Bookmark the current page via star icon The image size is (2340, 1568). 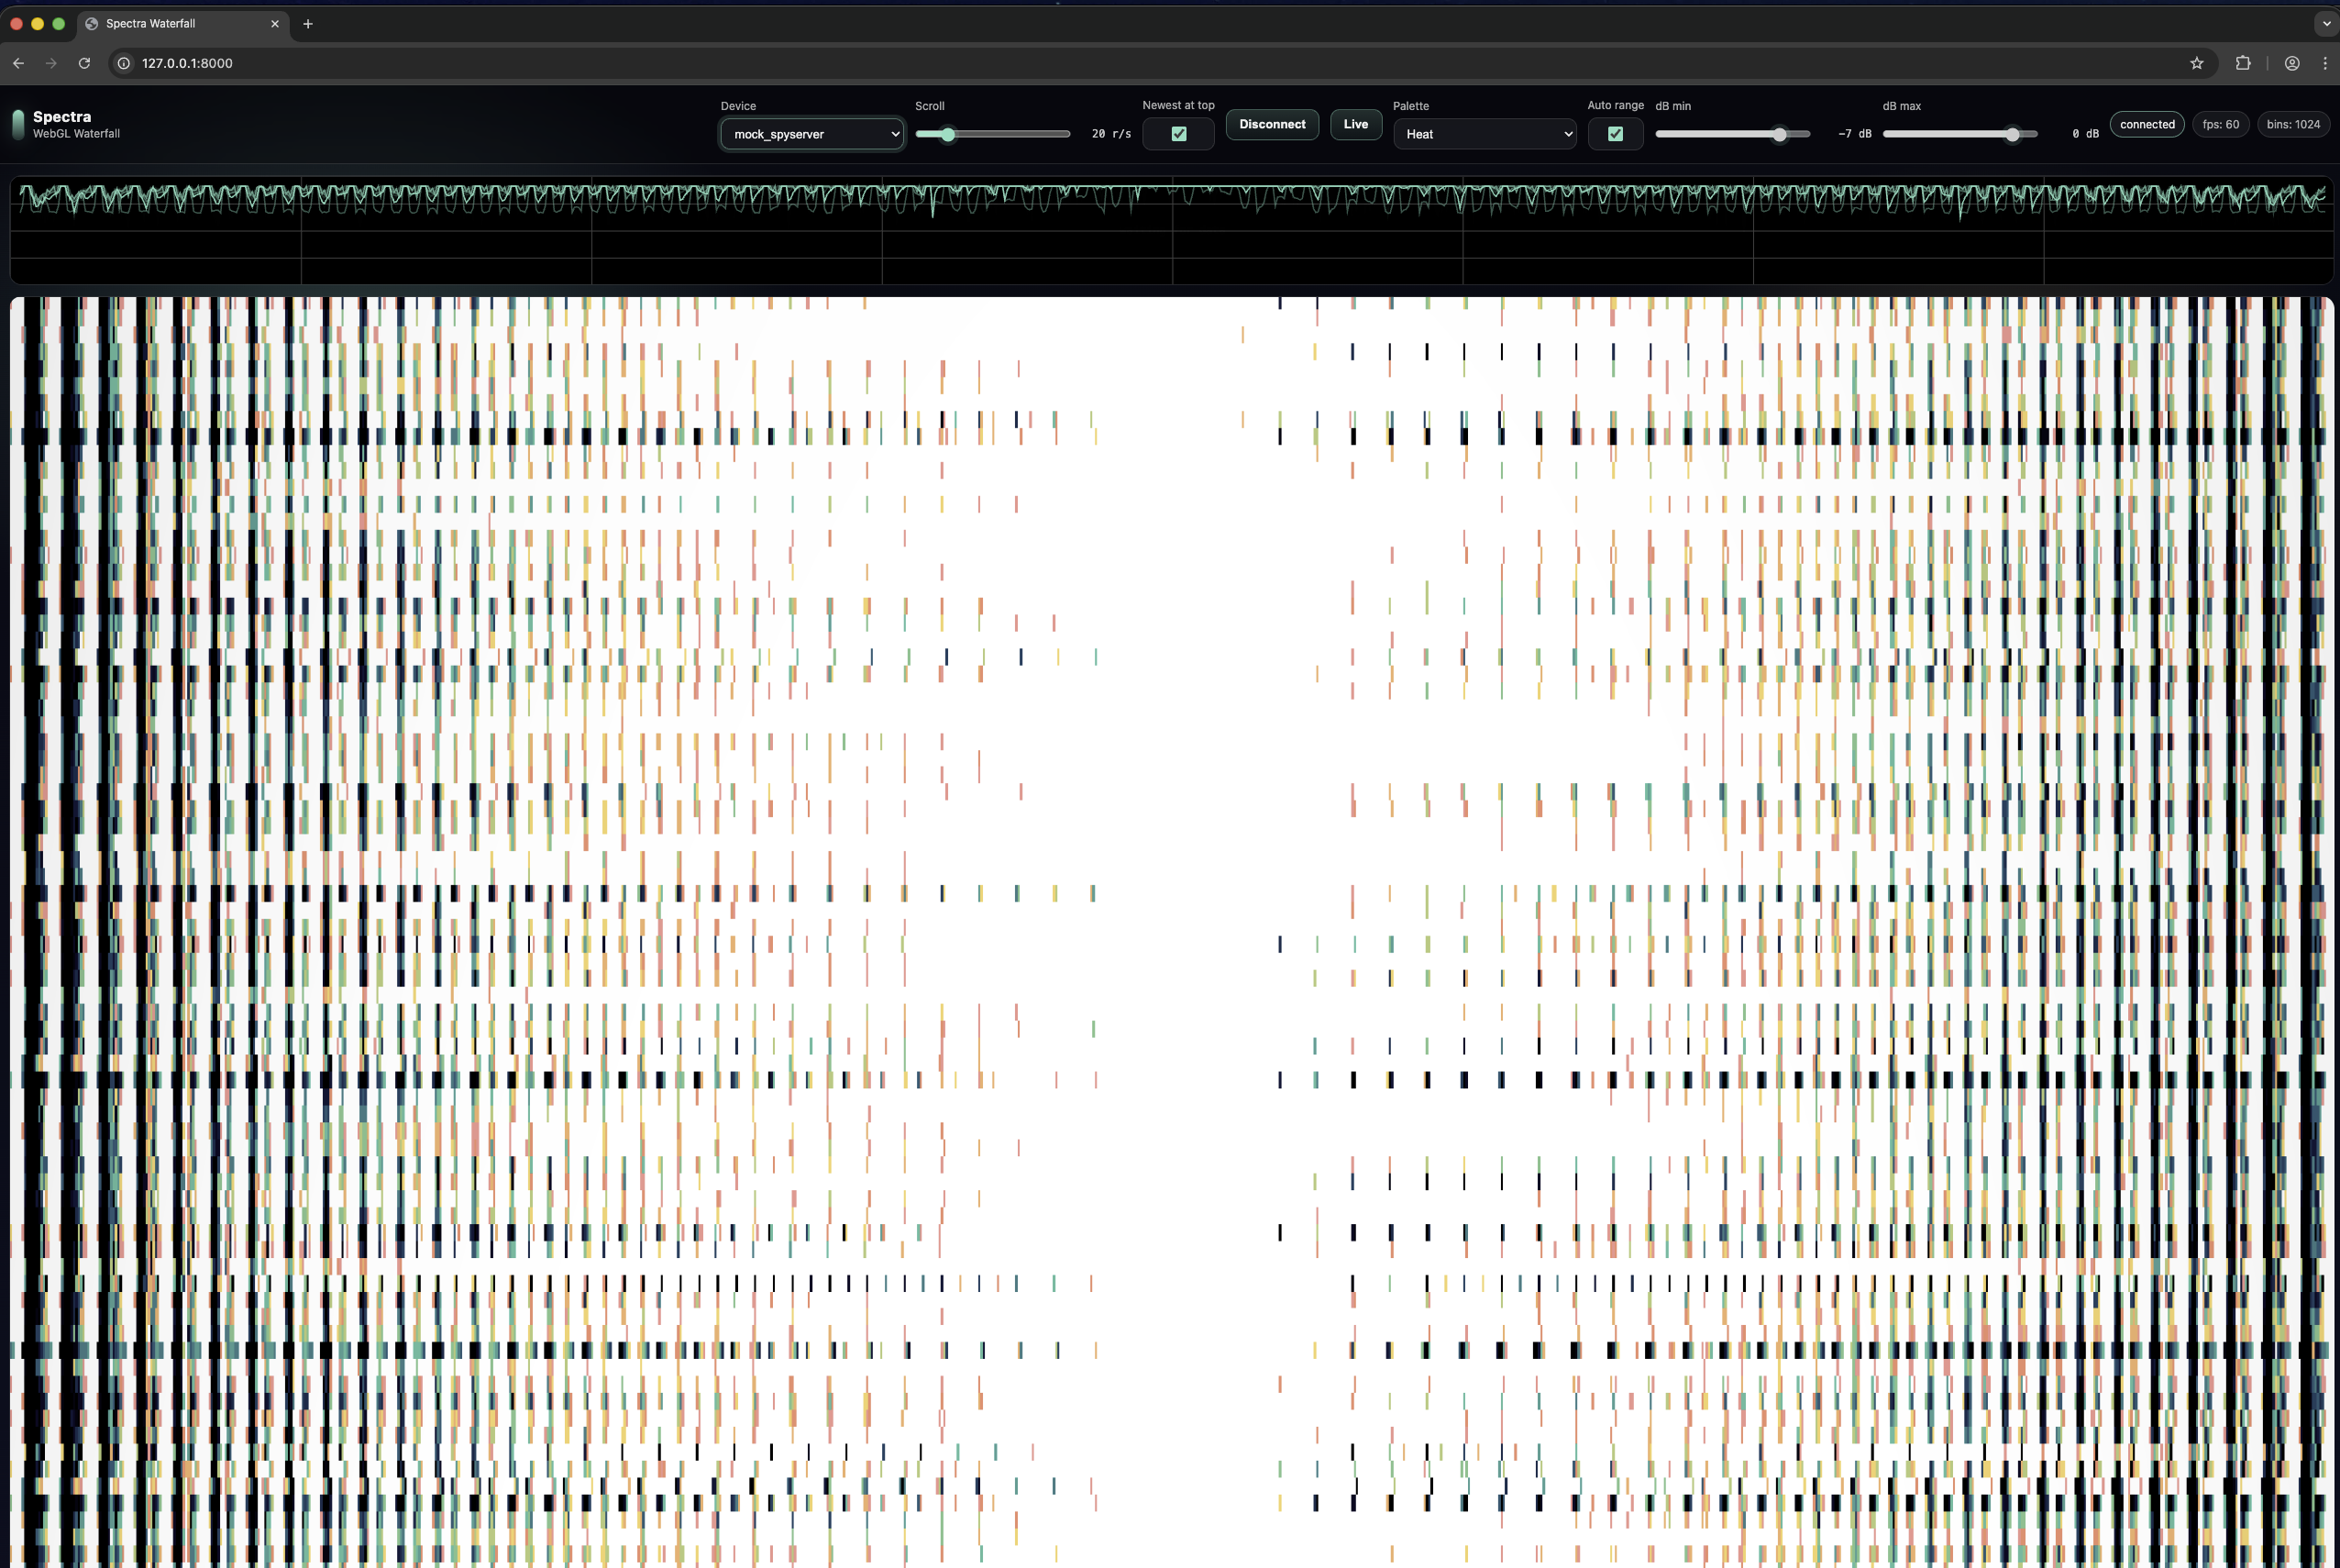2196,63
